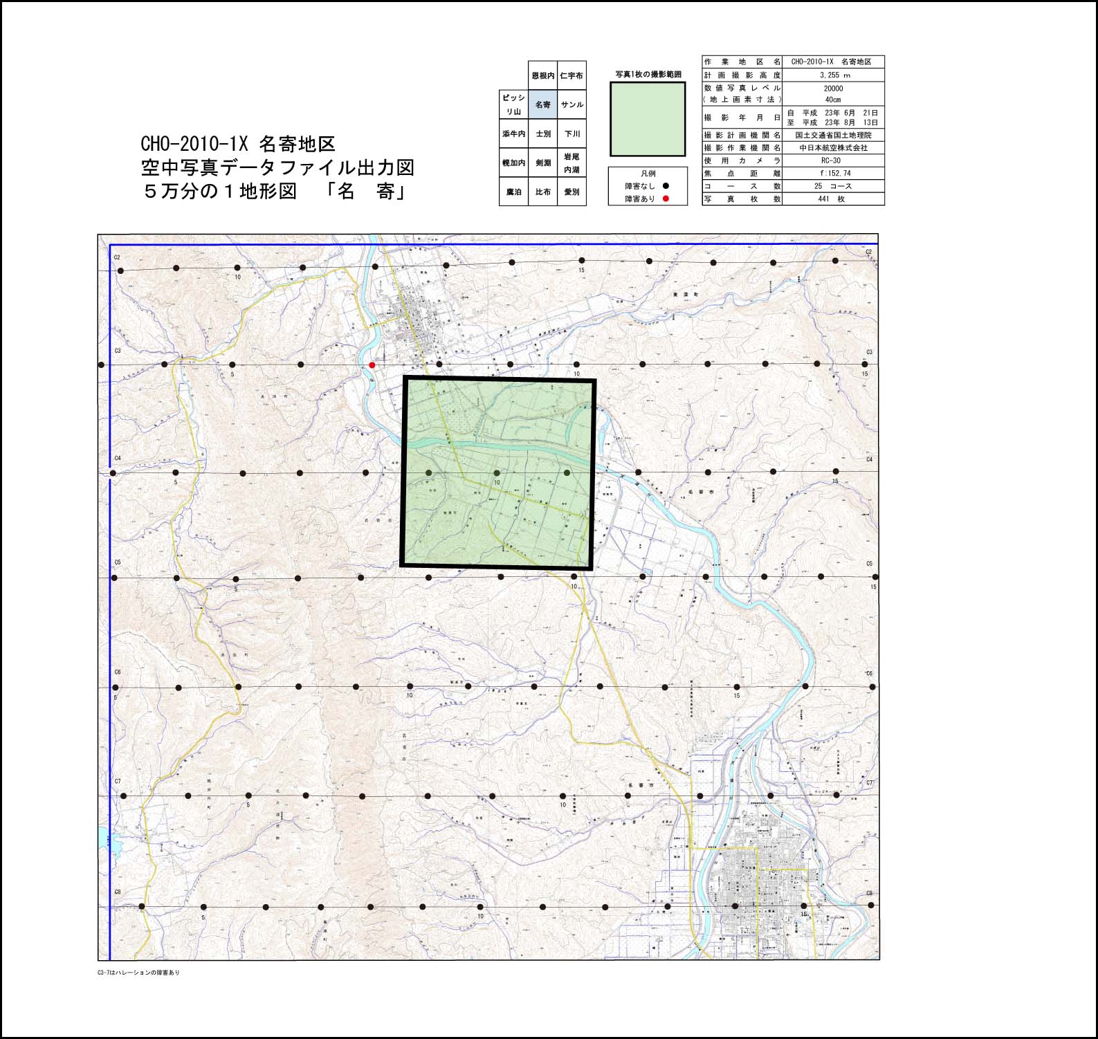Choose the 比布 index grid cell
This screenshot has height=1039, width=1098.
542,192
